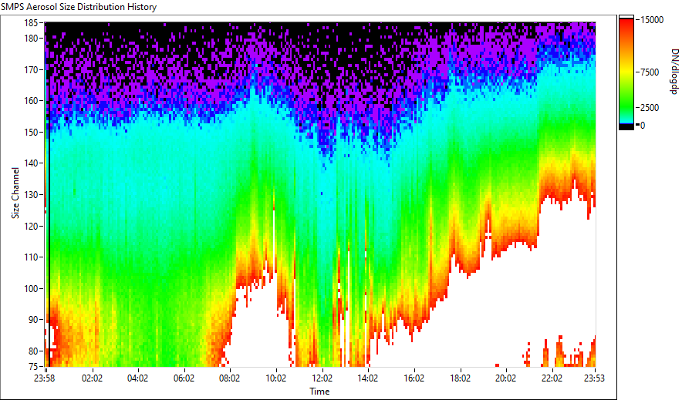Click the 110 size channel label

pyautogui.click(x=32, y=257)
